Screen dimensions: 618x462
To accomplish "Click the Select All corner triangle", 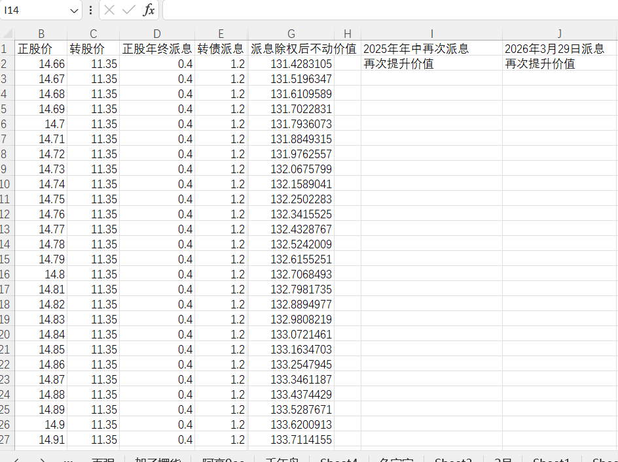I will [x=7, y=34].
